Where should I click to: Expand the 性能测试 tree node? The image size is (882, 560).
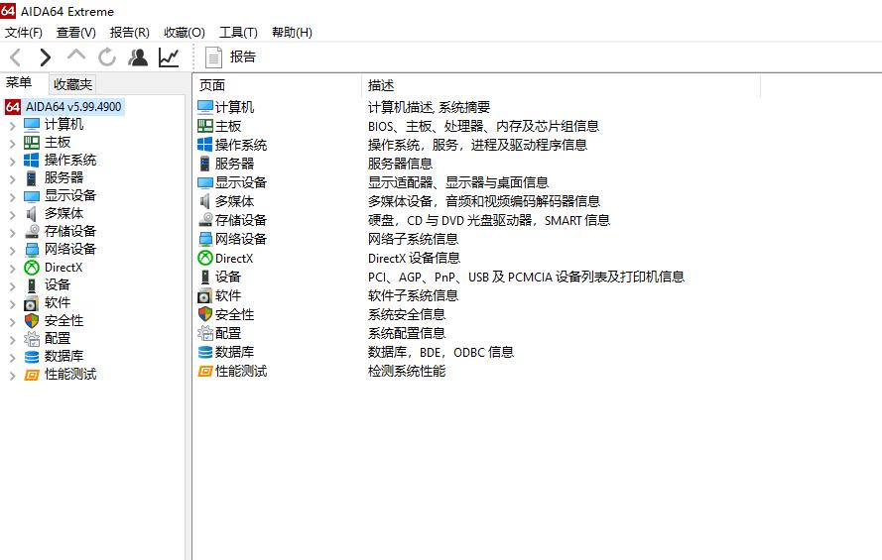click(12, 376)
